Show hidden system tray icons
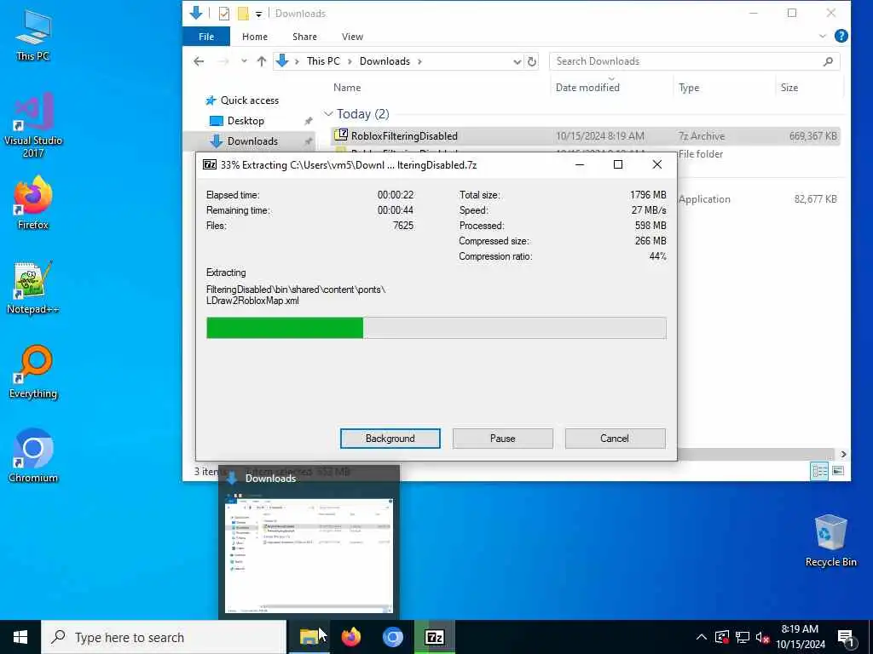Viewport: 873px width, 654px height. 702,637
